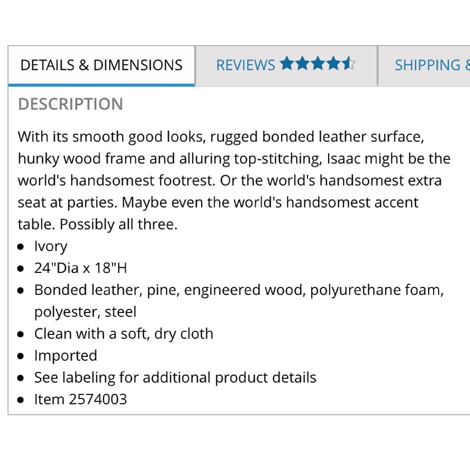Viewport: 470px width, 470px height.
Task: Click the 'polyester, steel' text line
Action: point(85,312)
